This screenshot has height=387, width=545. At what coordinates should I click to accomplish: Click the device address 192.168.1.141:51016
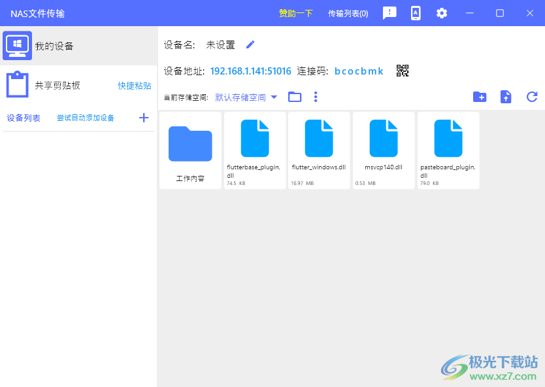click(251, 71)
